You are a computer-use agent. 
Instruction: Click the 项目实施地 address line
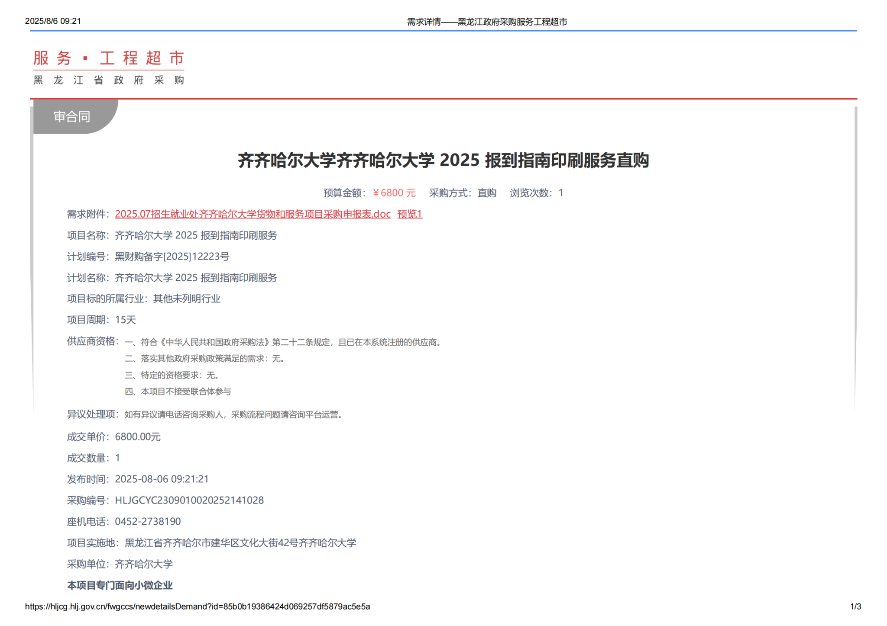point(211,543)
